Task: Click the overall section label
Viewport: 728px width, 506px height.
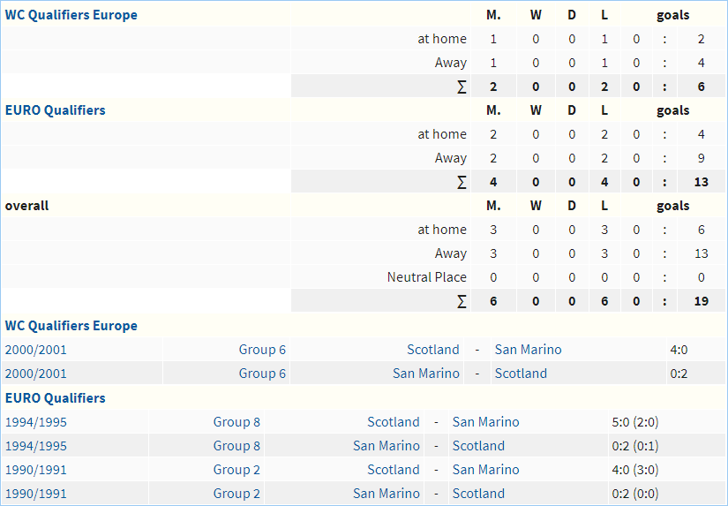Action: click(26, 206)
